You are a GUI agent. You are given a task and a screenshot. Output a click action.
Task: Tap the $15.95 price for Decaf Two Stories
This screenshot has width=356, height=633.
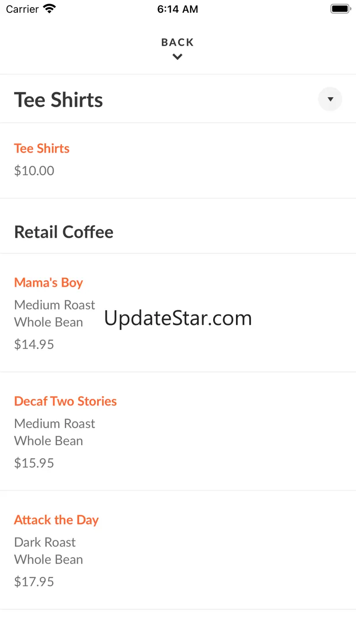click(x=34, y=463)
